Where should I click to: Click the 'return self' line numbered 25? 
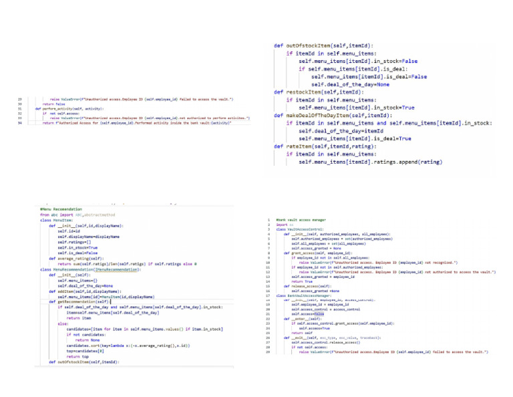pos(302,333)
